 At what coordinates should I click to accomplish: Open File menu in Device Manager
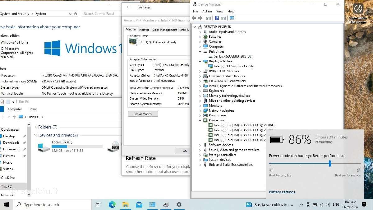196,11
